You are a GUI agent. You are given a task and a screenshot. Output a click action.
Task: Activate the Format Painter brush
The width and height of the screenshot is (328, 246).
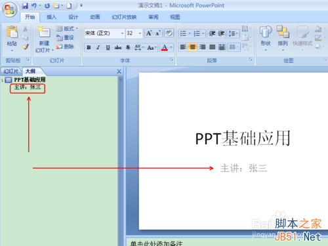[x=26, y=47]
